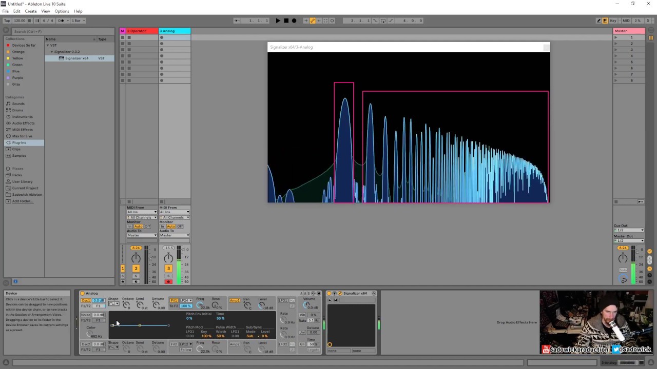The width and height of the screenshot is (657, 369).
Task: Click the Tap tempo button
Action: (7, 20)
